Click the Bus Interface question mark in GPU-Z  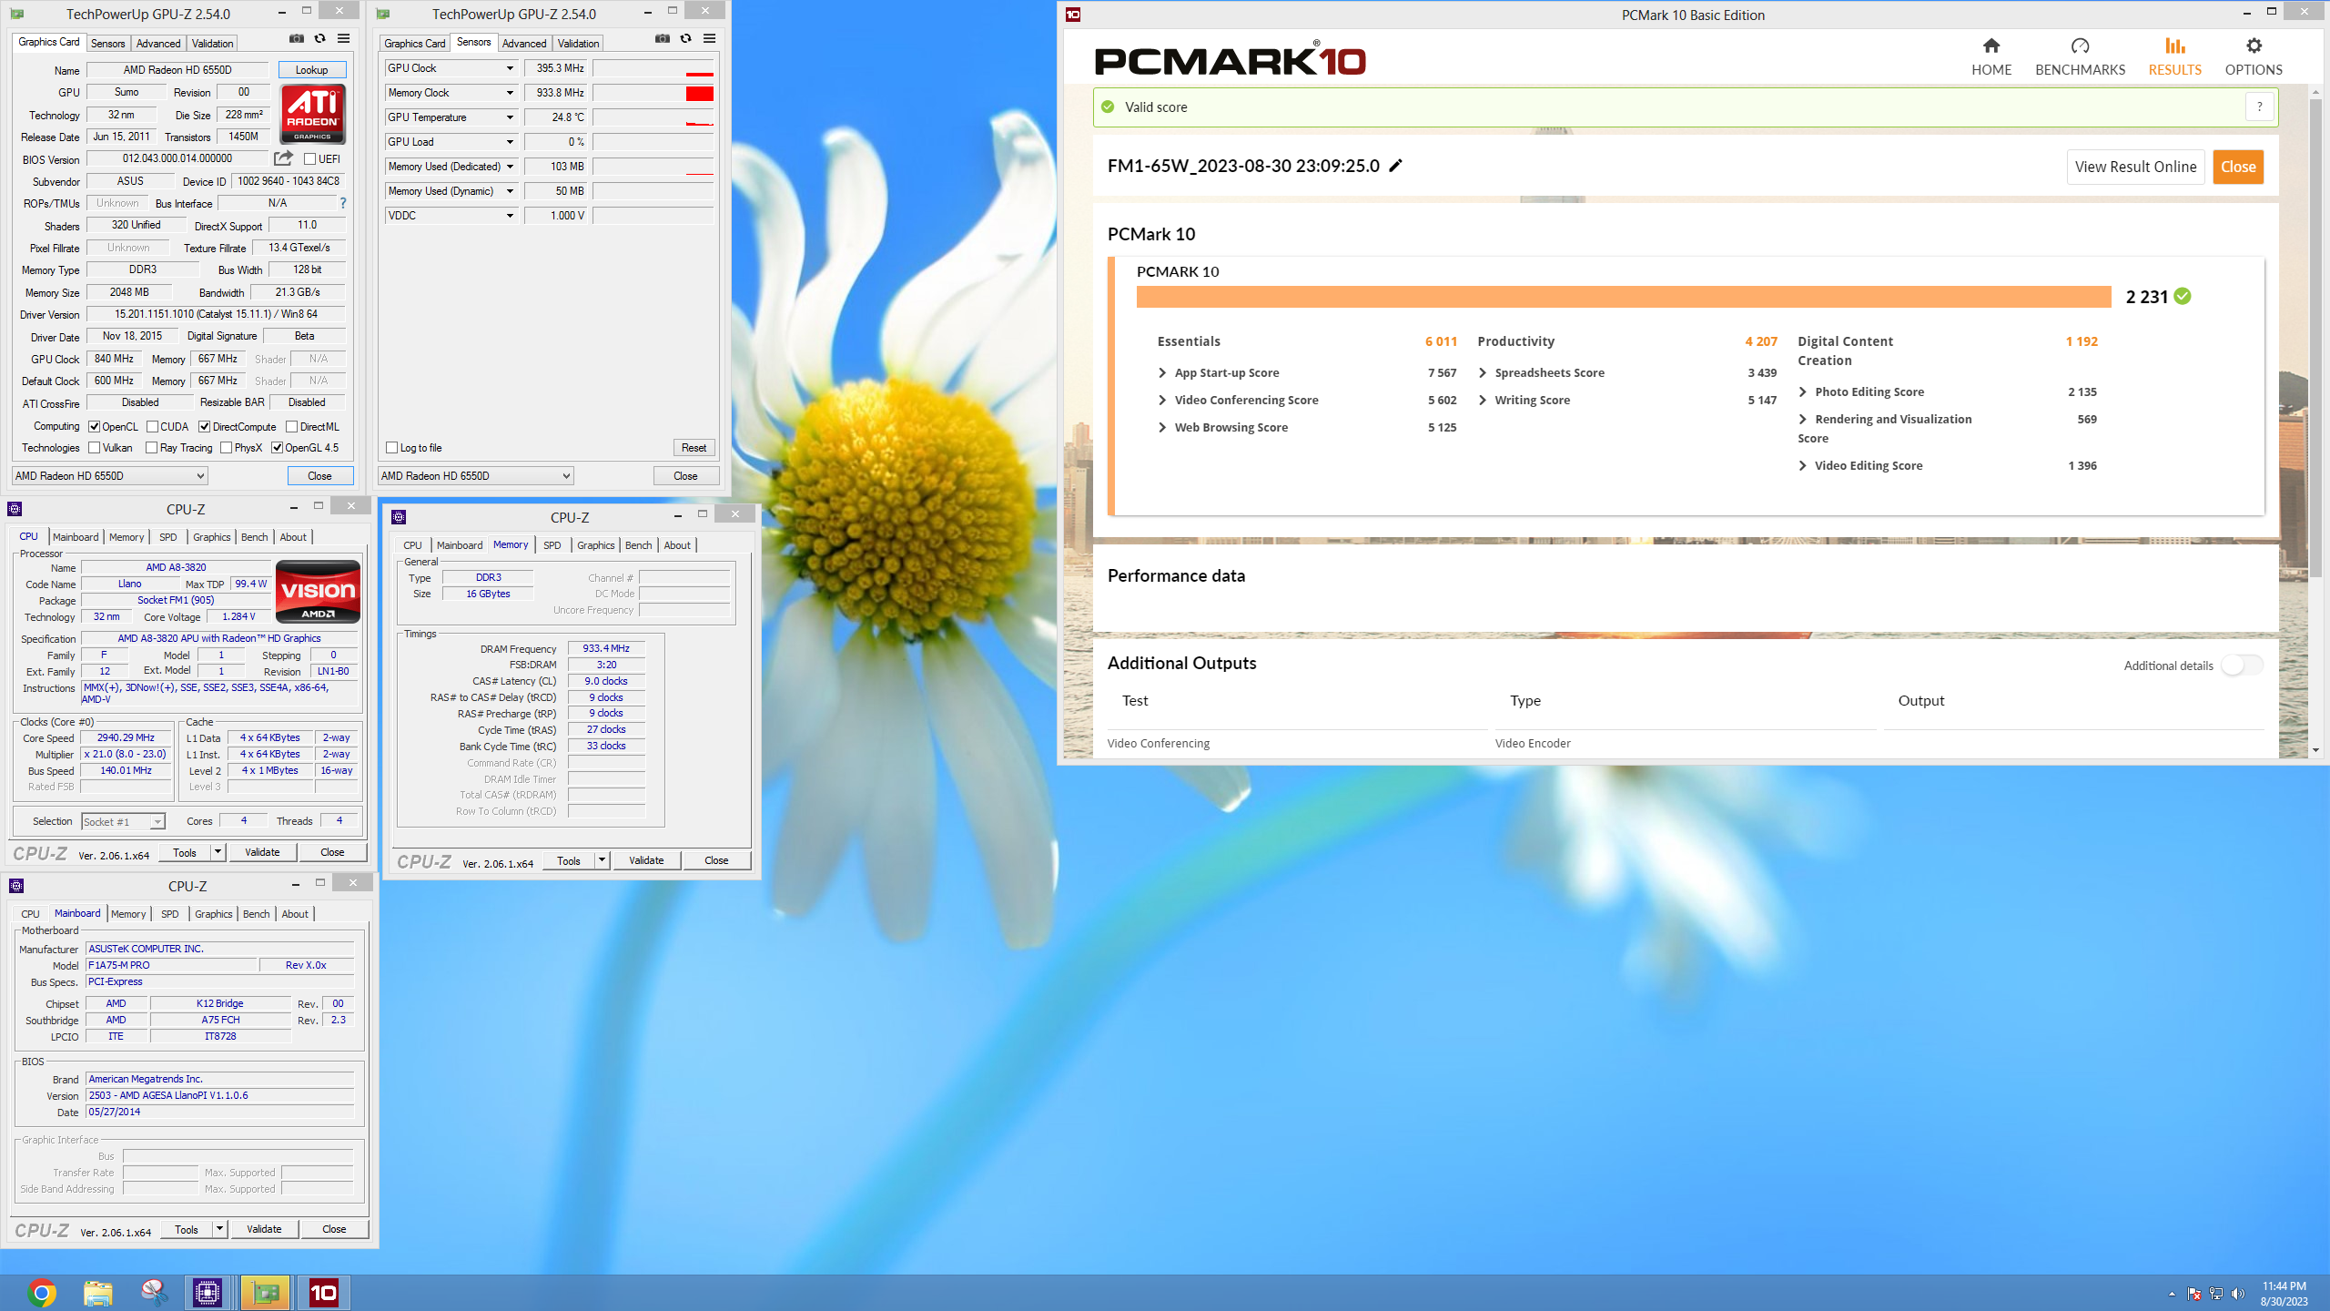[343, 203]
